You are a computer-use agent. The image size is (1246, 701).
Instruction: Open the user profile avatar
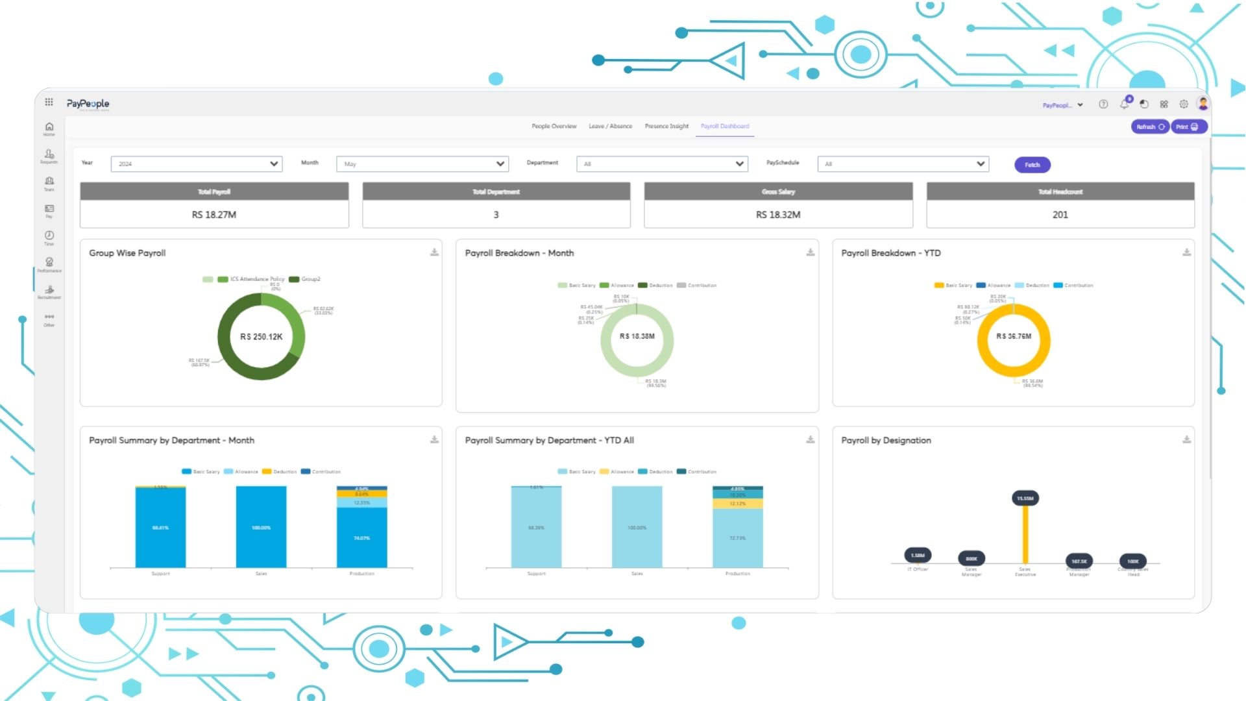point(1203,104)
